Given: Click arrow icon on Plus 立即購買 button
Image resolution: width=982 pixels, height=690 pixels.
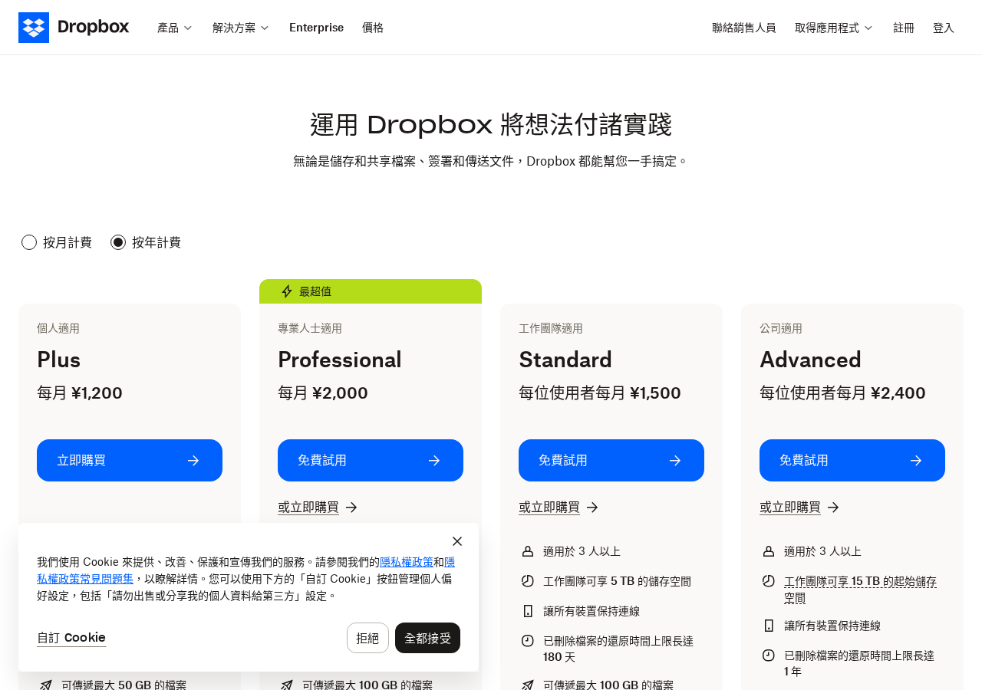Looking at the screenshot, I should [193, 460].
